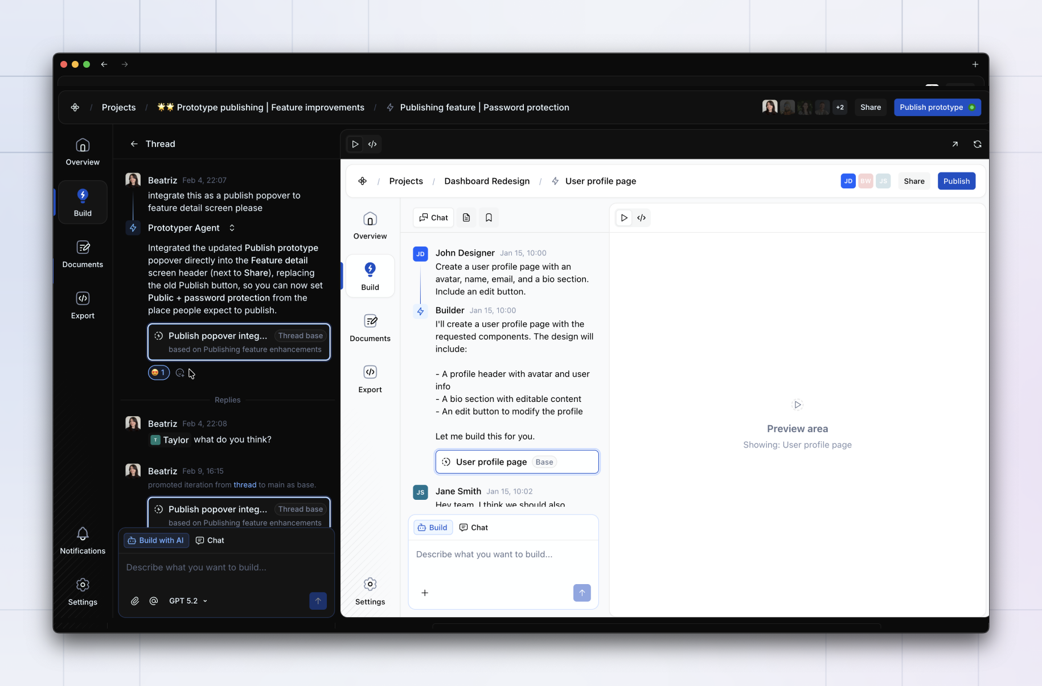Click the plus icon in the light composer
The image size is (1042, 686).
[x=425, y=593]
